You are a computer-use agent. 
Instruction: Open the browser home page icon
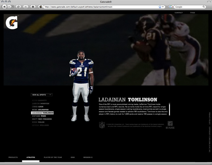pyautogui.click(x=33, y=7)
